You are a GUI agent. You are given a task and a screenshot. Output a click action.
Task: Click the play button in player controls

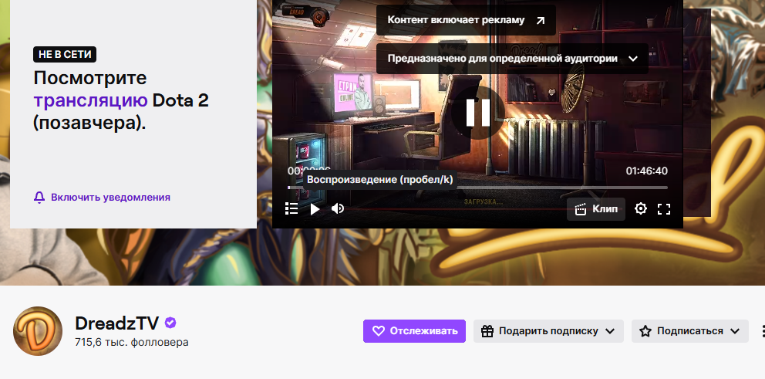click(315, 208)
